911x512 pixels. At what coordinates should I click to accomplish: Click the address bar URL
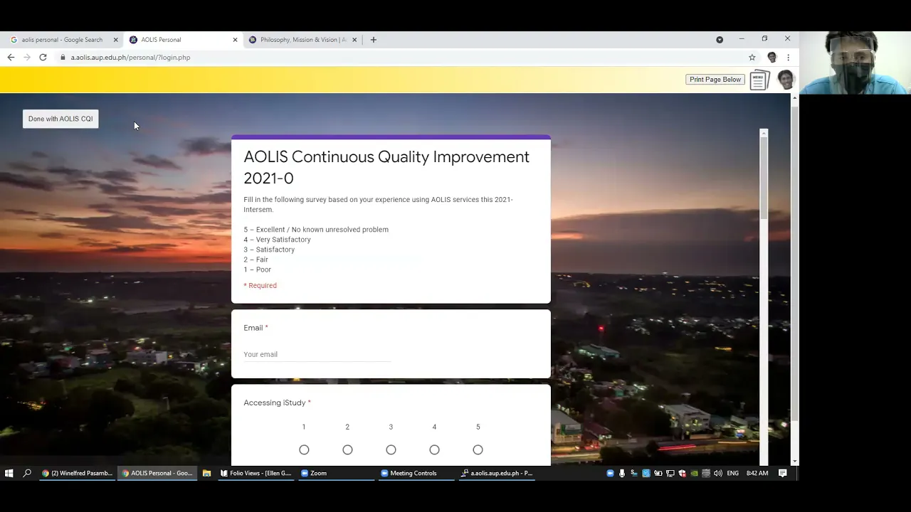130,58
